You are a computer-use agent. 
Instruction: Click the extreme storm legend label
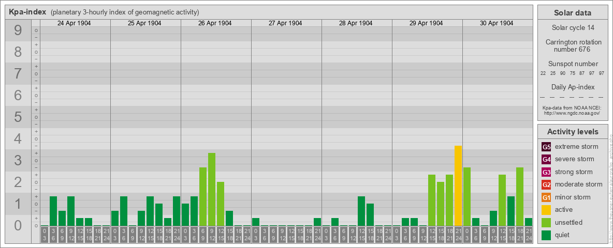577,147
